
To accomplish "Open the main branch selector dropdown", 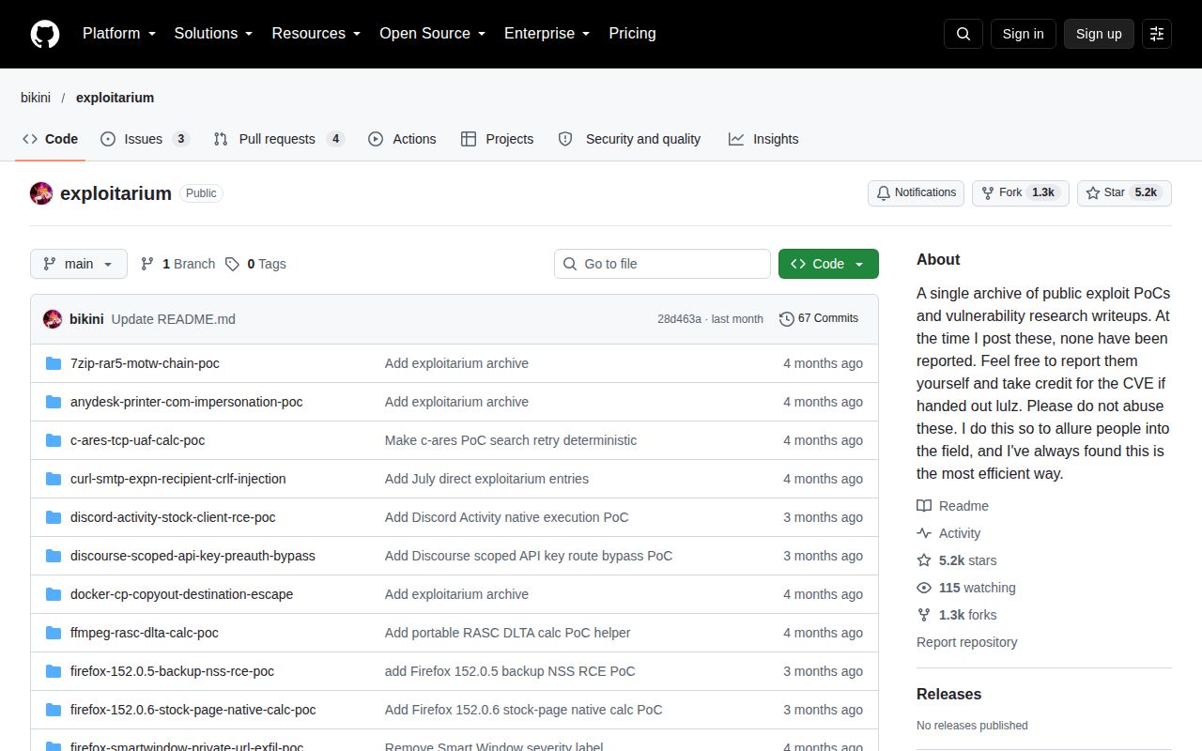I will [78, 264].
